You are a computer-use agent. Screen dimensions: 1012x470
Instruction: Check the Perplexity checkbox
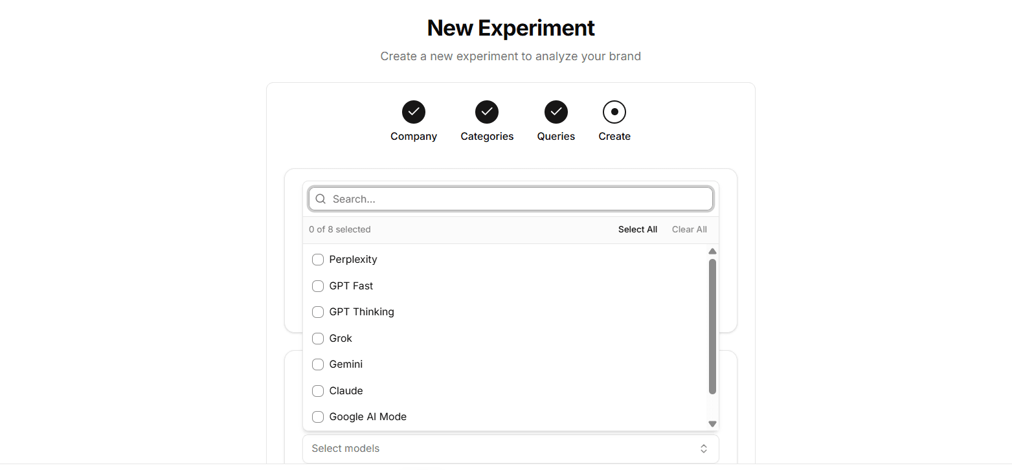[318, 260]
